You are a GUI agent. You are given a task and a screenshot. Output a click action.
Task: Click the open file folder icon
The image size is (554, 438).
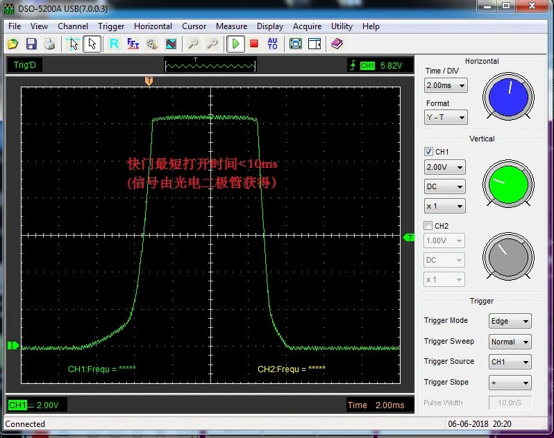point(12,44)
